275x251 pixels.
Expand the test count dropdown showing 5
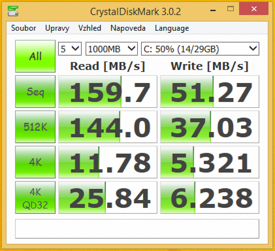(x=70, y=49)
